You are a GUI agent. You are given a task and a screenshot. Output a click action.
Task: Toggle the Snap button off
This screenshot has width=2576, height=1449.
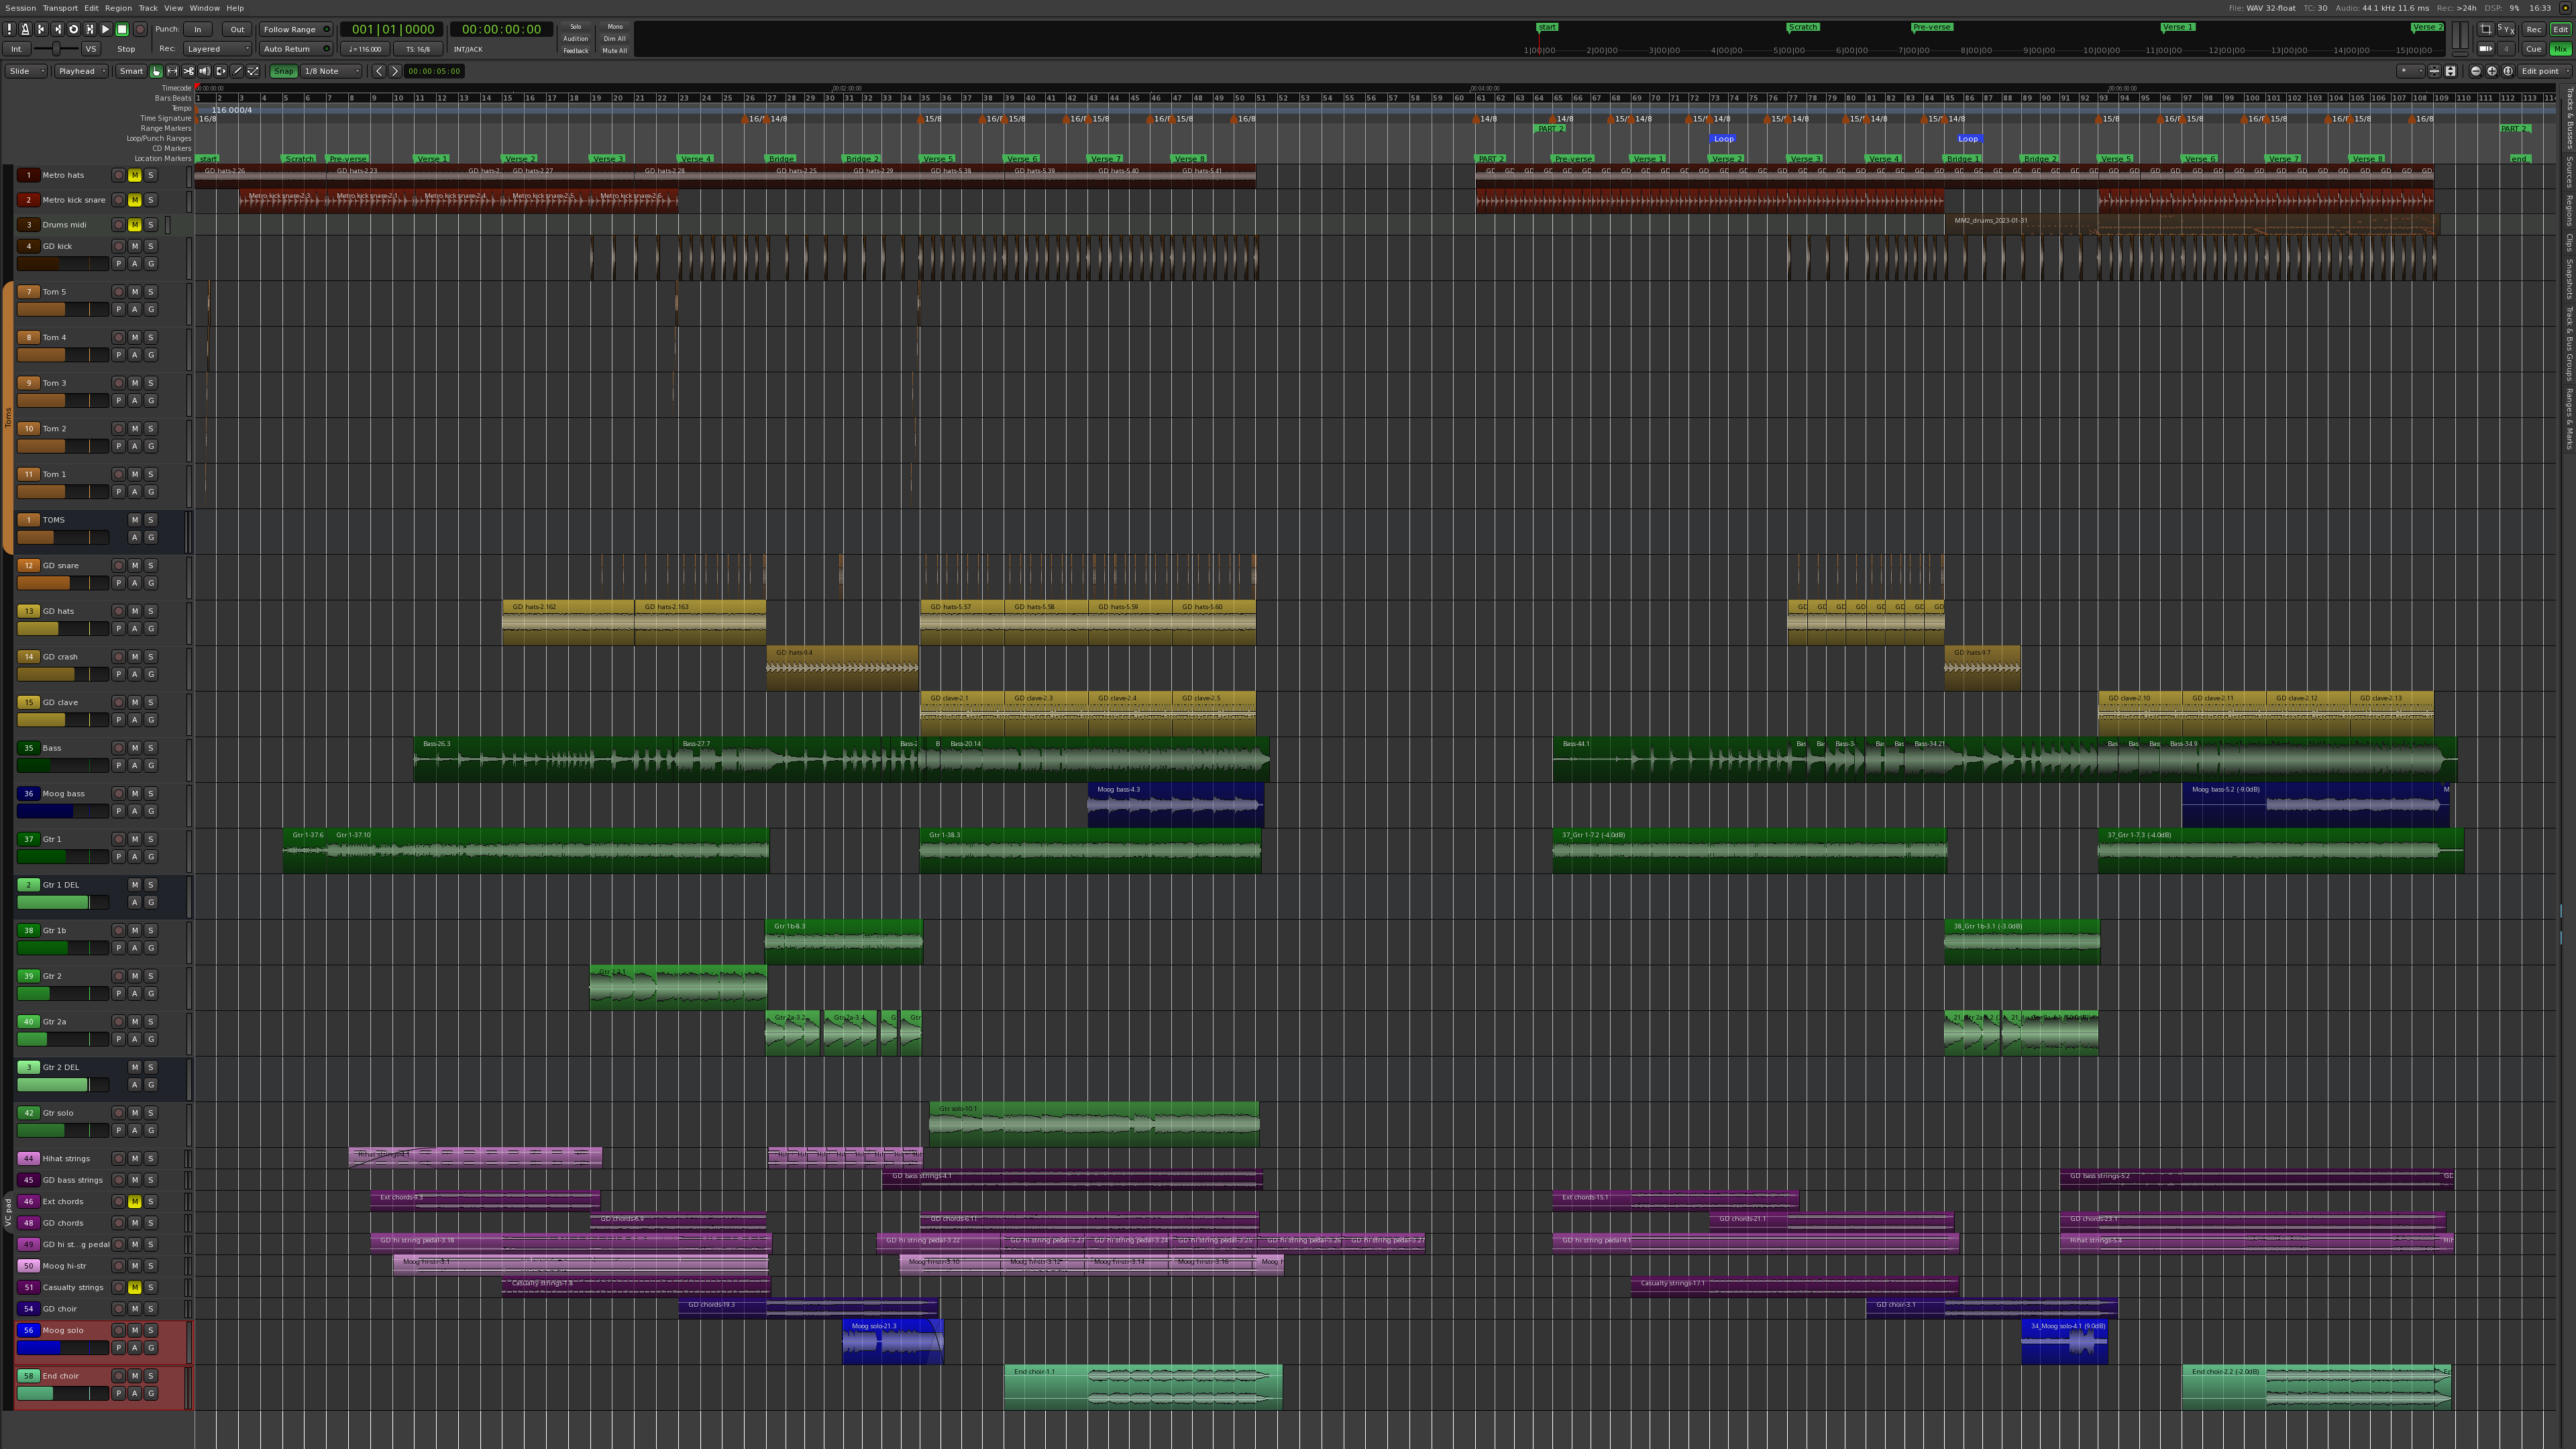pos(283,71)
